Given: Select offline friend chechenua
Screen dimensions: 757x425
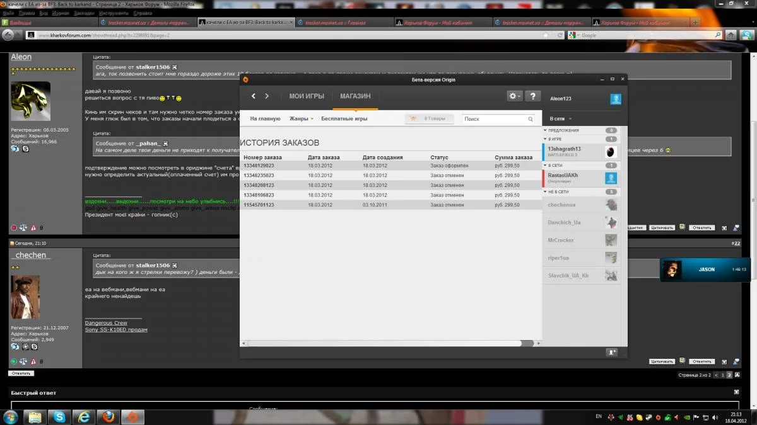Looking at the screenshot, I should pos(580,205).
